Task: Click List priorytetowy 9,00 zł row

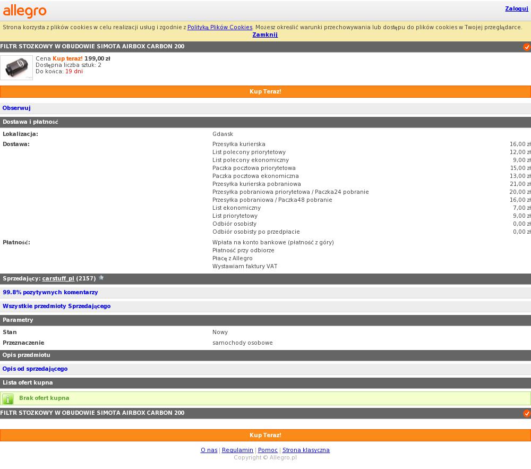Action: [x=372, y=216]
